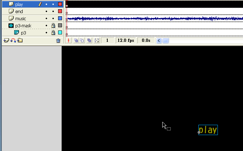Viewport: 243px width, 151px height.
Task: Enable Onion Skin Outlines
Action: tap(82, 41)
